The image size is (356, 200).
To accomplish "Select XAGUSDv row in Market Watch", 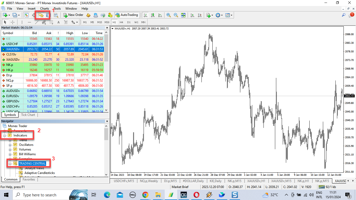I will pyautogui.click(x=52, y=60).
